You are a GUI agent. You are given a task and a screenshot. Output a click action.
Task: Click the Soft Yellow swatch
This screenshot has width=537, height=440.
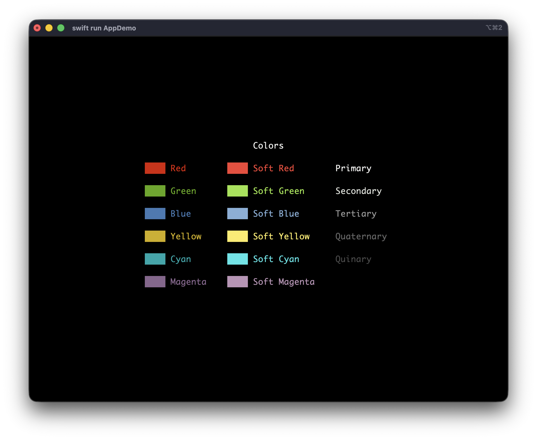click(237, 236)
